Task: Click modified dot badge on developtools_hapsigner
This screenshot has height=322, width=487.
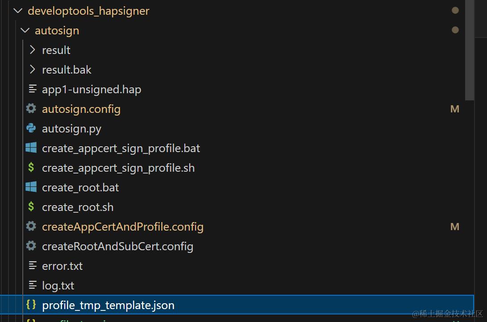Action: 455,10
